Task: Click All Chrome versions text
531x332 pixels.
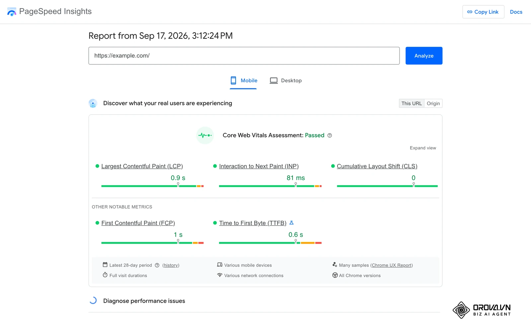Action: pos(360,276)
